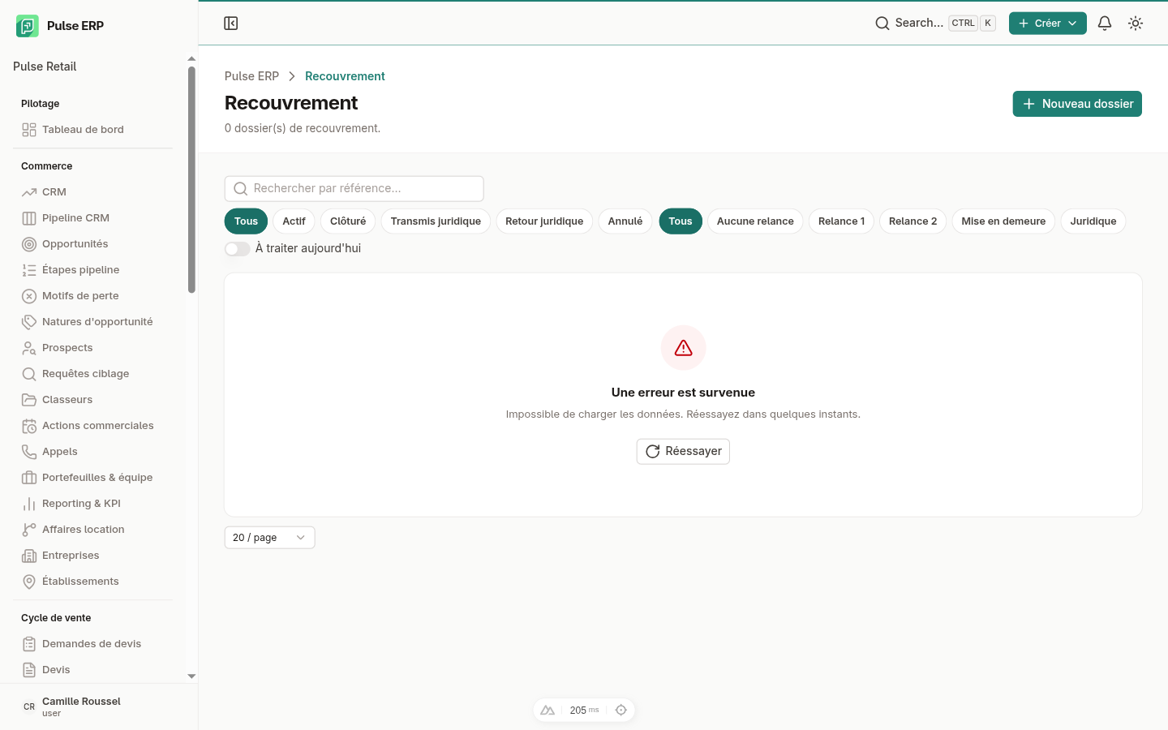This screenshot has width=1168, height=730.
Task: Open the Pulse ERP breadcrumb link
Action: click(251, 76)
